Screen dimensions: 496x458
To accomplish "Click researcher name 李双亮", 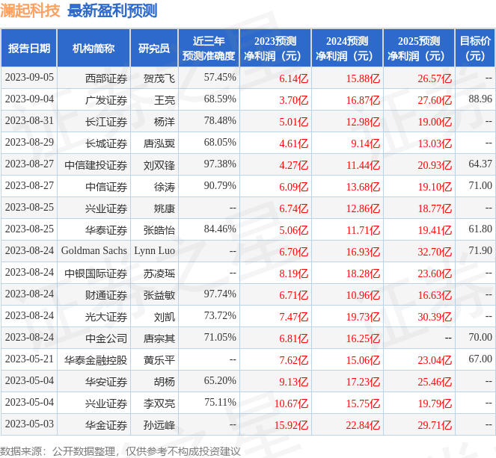I will [159, 403].
